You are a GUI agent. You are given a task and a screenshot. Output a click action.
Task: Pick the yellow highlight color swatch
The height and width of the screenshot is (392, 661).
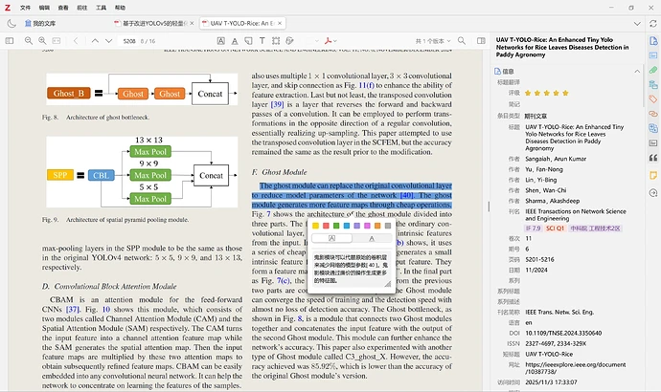pyautogui.click(x=315, y=226)
